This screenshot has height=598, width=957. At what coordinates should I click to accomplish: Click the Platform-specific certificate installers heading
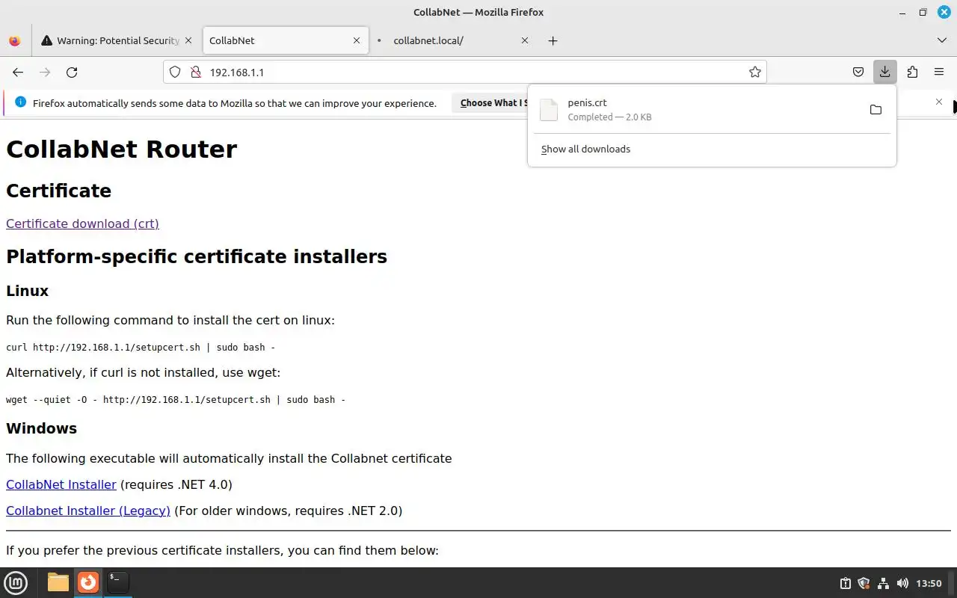tap(197, 256)
